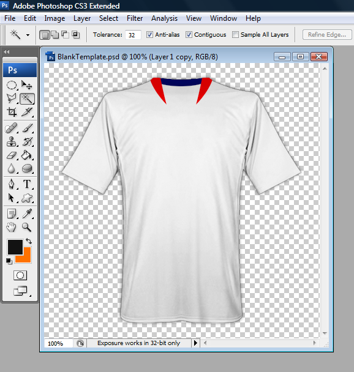Expand the status bar info arrow menu
This screenshot has height=372, width=354.
click(195, 343)
